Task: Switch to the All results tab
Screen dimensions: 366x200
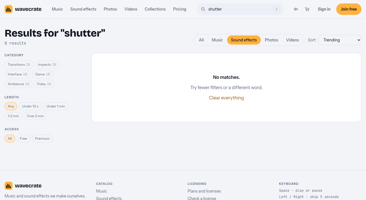Action: coord(201,40)
